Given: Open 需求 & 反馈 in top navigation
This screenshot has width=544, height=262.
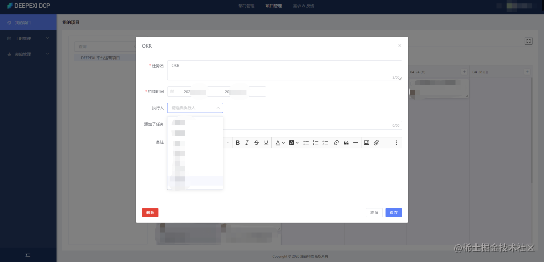Looking at the screenshot, I should click(x=304, y=6).
